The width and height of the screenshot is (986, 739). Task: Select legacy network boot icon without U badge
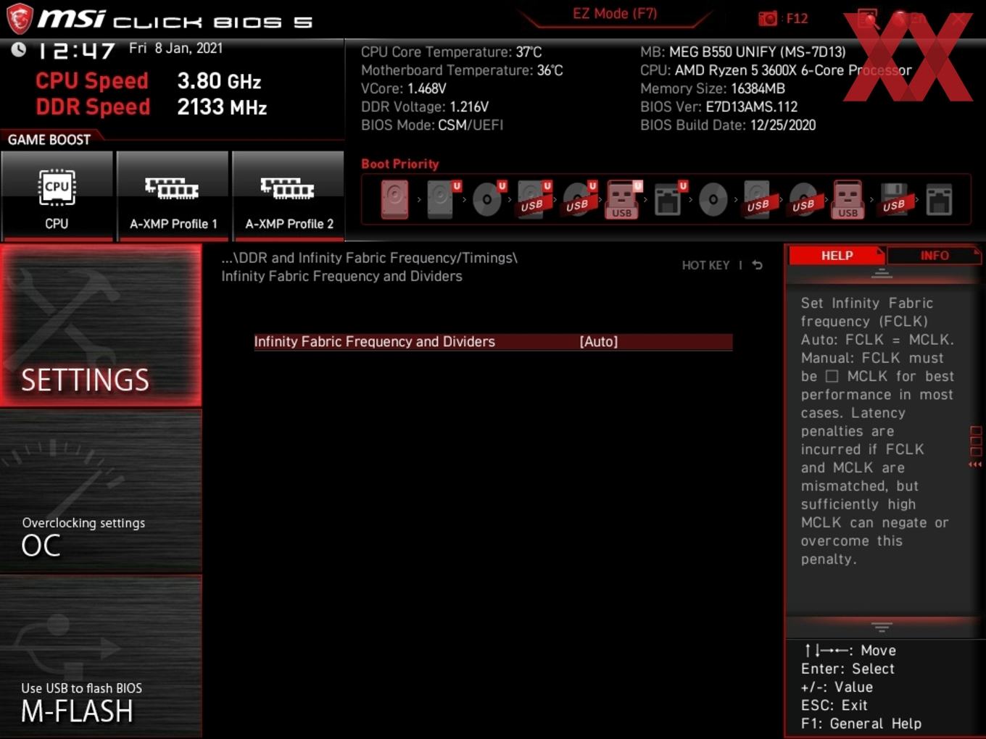pos(939,199)
